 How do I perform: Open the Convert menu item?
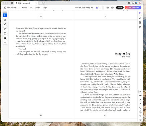coord(37,8)
